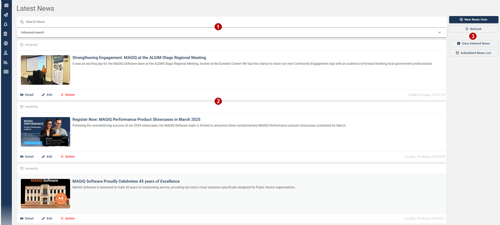This screenshot has width=500, height=225.
Task: Open title 'MAGIQ Software Proudly Celebrates 45 years of Excellence'
Action: coord(126,181)
